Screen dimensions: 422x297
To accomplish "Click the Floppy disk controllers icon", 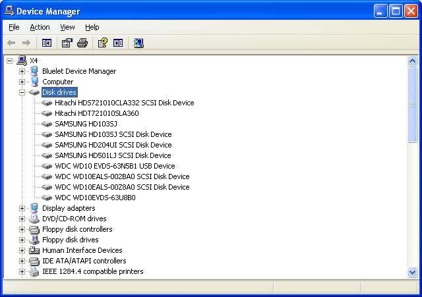I will pos(34,229).
